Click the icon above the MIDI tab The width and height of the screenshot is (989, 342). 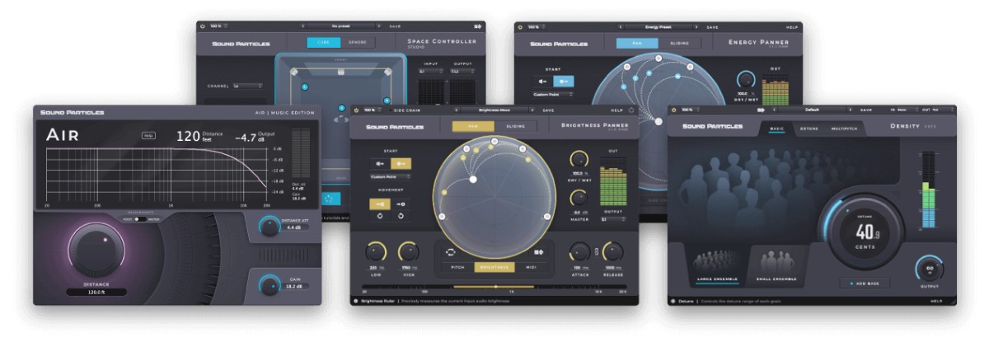click(x=539, y=251)
